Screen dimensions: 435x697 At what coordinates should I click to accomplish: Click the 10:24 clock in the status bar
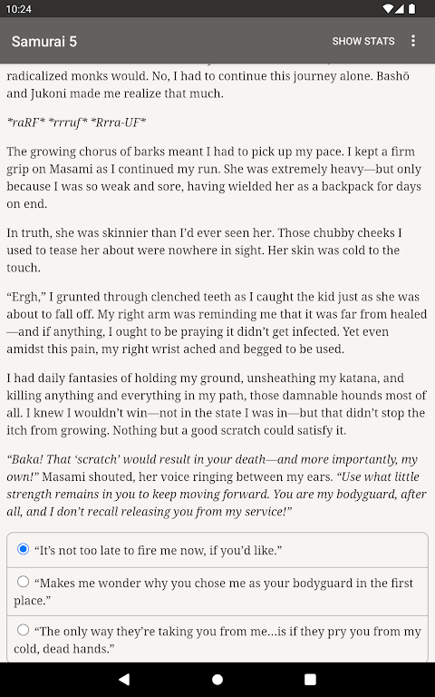pyautogui.click(x=19, y=9)
